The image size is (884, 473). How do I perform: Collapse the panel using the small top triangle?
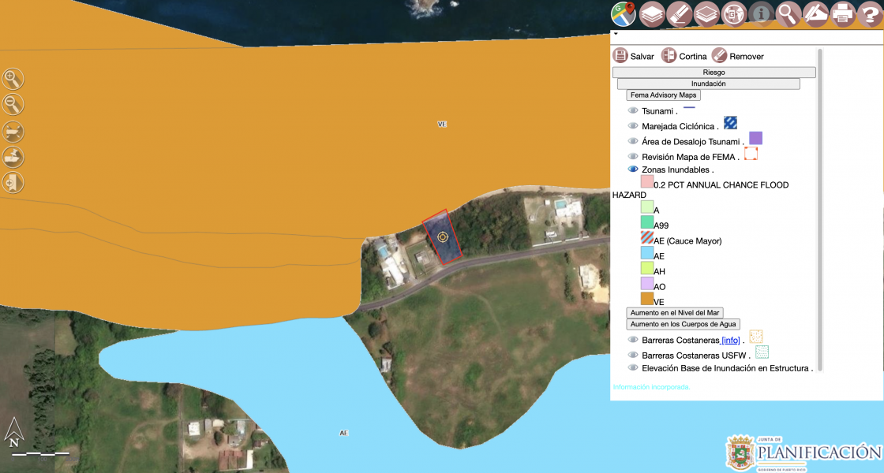[615, 35]
